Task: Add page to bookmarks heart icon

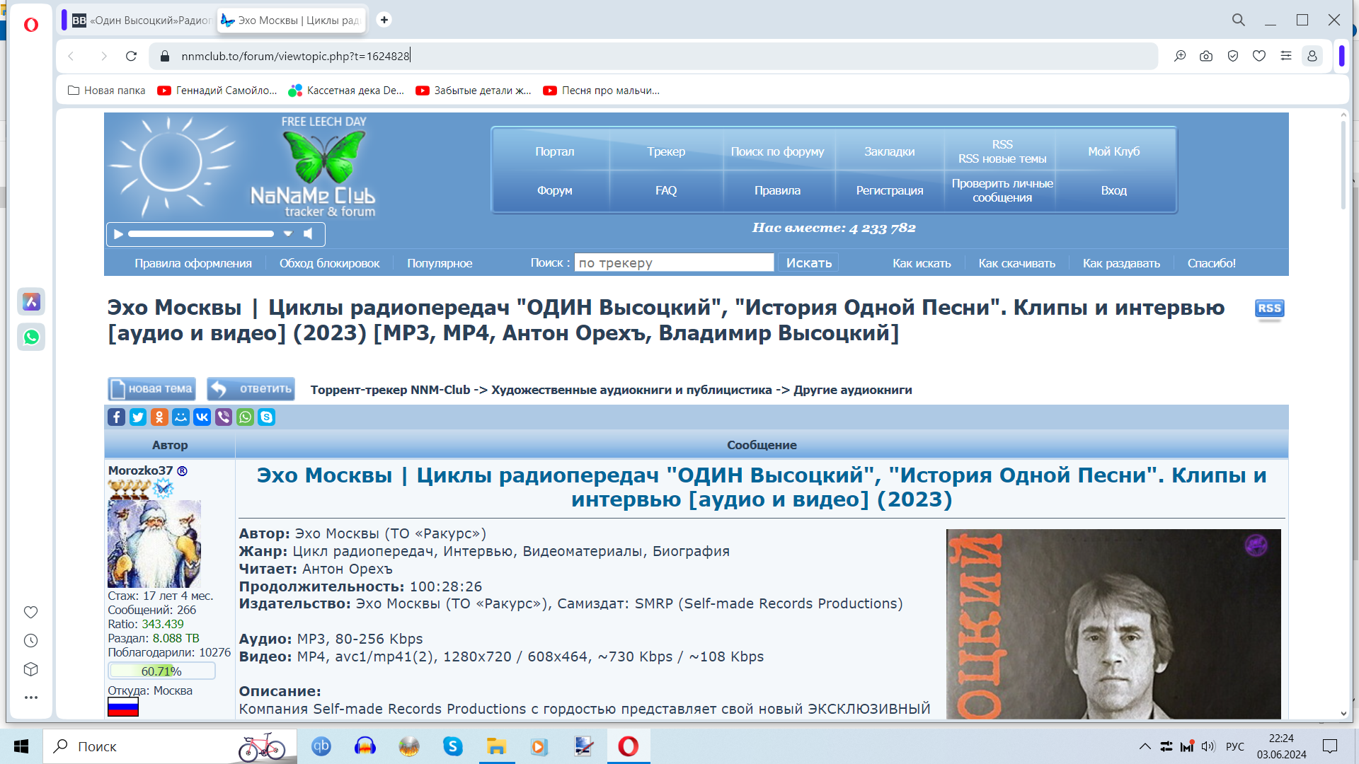Action: pos(1259,56)
